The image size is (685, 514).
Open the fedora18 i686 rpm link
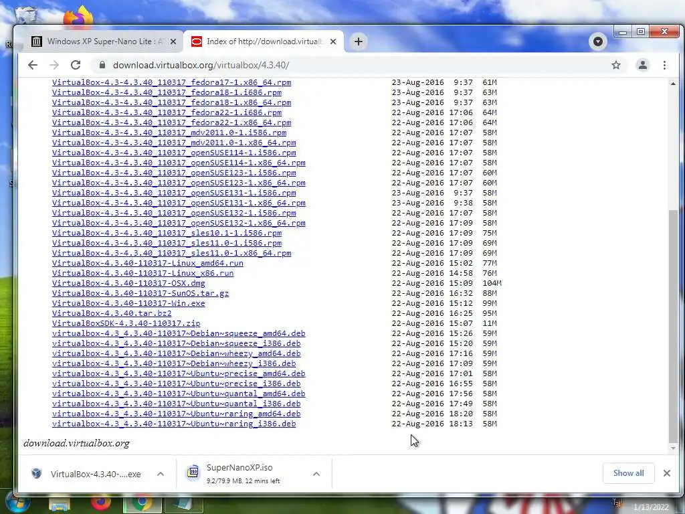167,92
